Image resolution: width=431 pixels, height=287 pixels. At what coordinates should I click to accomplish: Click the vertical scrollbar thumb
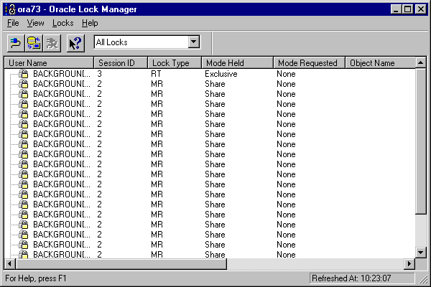(421, 141)
